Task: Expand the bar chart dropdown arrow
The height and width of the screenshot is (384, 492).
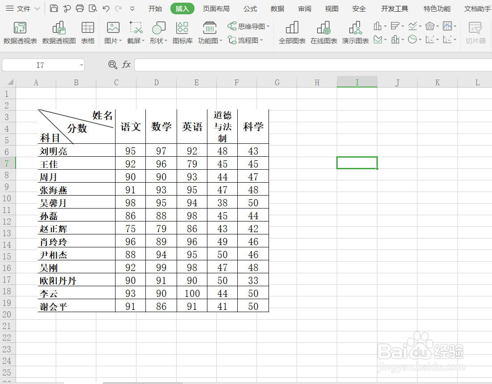Action: point(403,26)
